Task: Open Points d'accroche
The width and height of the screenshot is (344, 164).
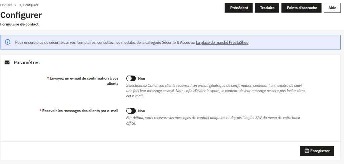Action: 302,8
